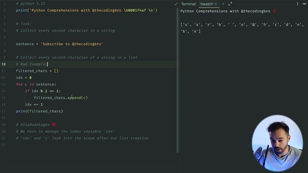Click 'for c in sentence:' line

36,85
